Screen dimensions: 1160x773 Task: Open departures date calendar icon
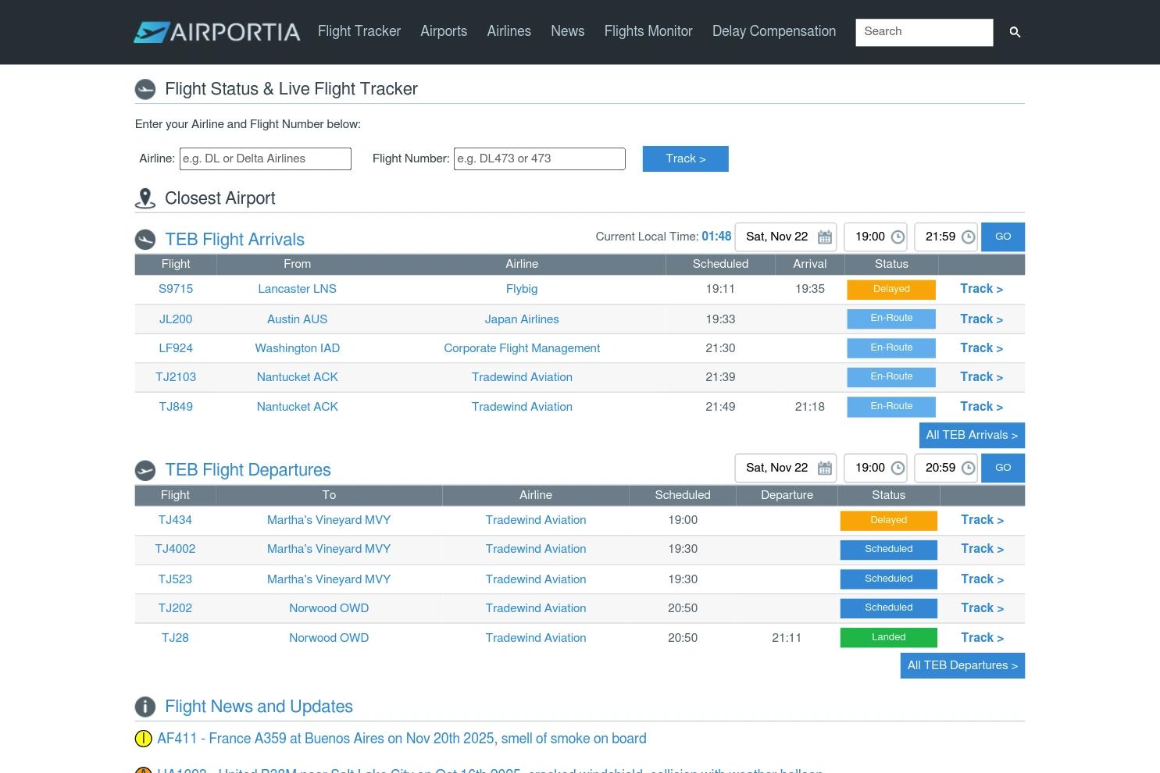pyautogui.click(x=825, y=468)
